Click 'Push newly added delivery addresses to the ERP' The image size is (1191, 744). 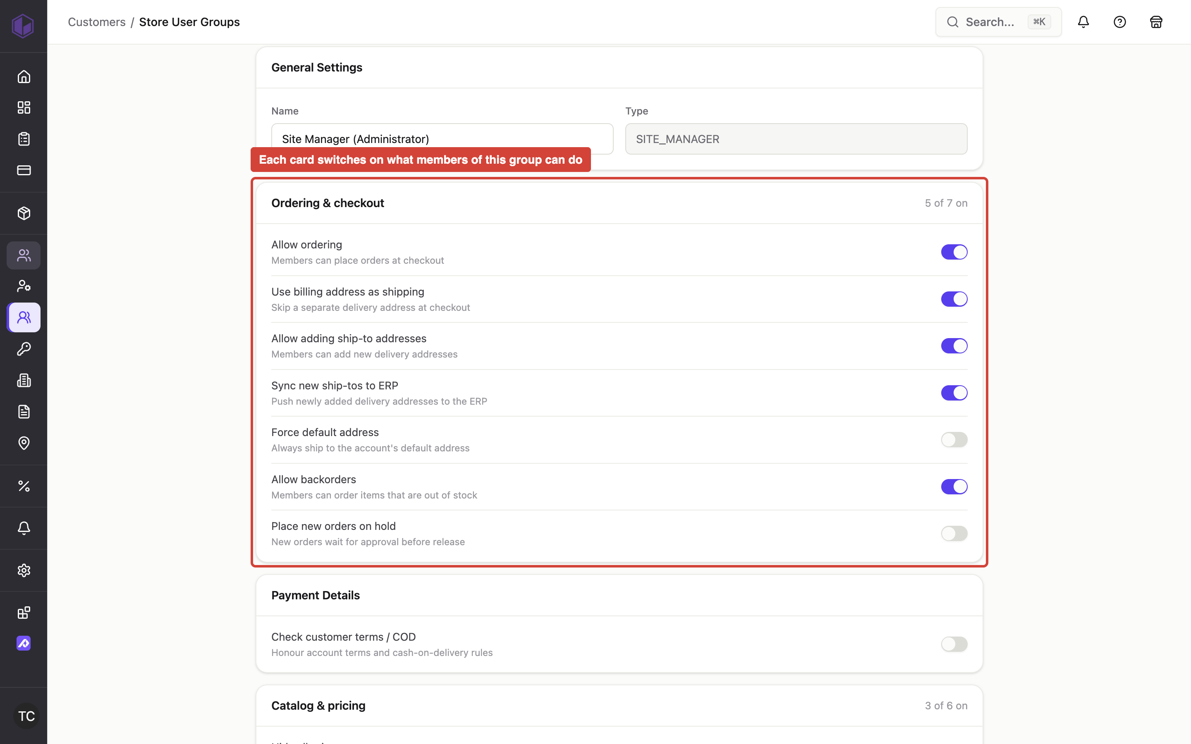379,401
